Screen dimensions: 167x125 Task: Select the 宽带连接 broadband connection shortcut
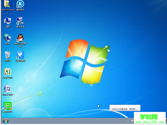(x=20, y=22)
